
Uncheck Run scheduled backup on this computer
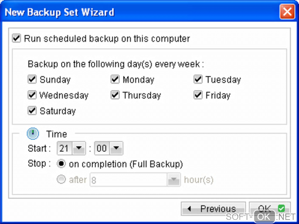pos(16,39)
